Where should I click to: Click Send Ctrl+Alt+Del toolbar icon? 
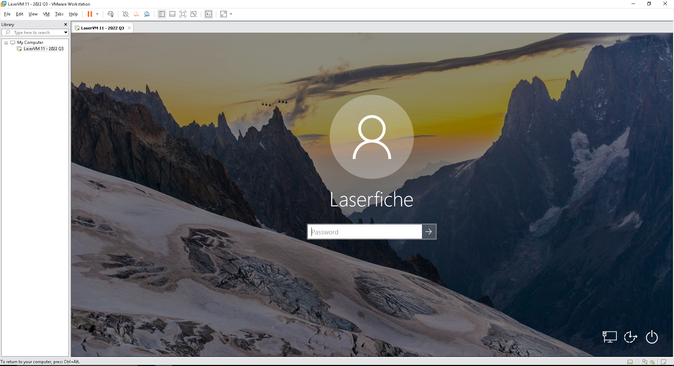pos(111,14)
